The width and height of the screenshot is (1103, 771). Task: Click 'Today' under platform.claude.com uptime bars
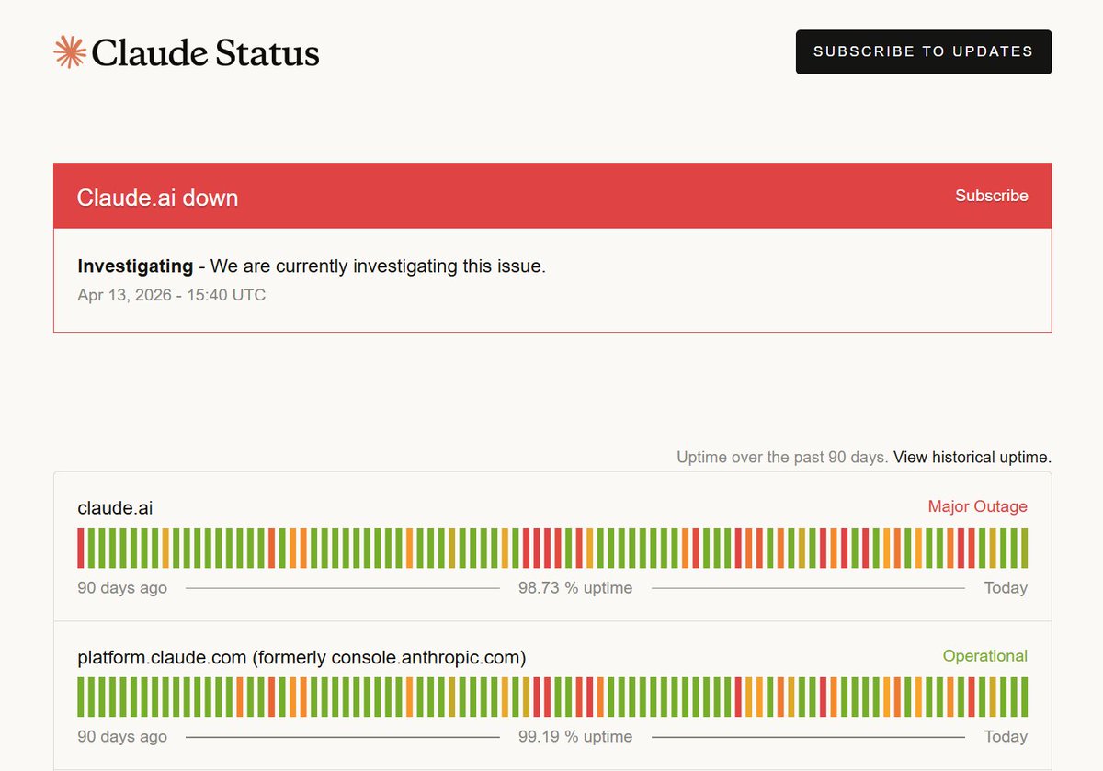1006,737
